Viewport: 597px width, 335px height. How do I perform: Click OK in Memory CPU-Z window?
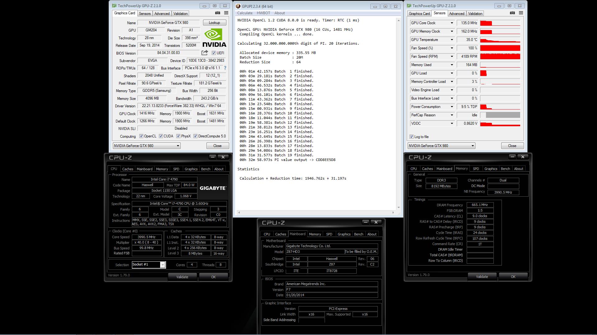click(513, 277)
